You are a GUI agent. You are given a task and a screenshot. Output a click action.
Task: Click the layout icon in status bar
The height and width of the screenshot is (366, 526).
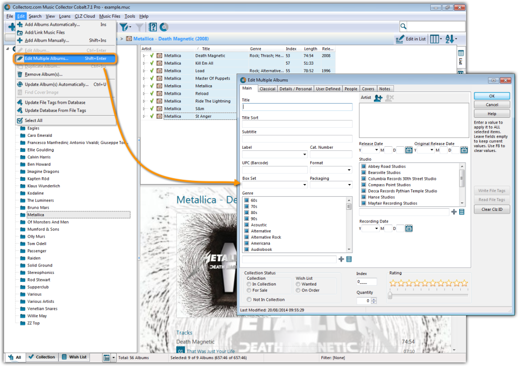[x=107, y=358]
